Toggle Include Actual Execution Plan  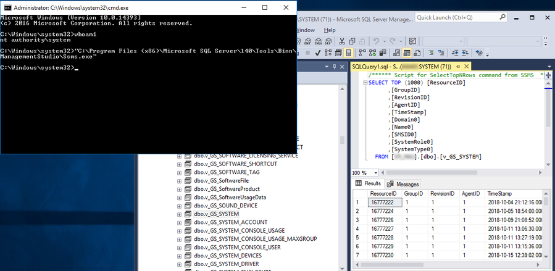coord(362,52)
